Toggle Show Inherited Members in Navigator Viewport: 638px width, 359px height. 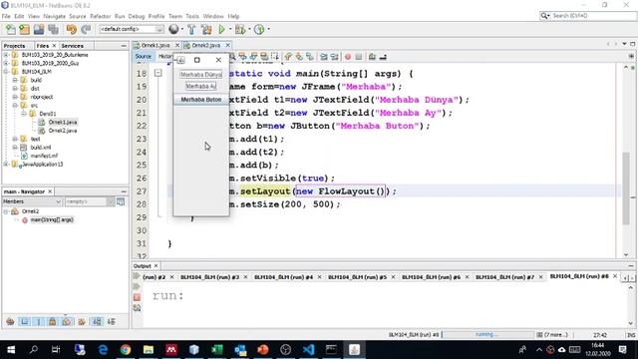pyautogui.click(x=11, y=321)
